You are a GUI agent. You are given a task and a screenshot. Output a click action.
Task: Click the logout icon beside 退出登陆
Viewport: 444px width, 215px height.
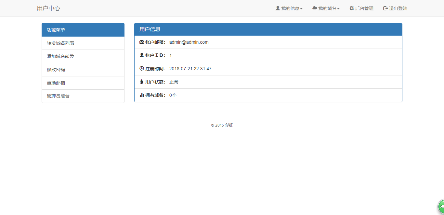coord(385,8)
